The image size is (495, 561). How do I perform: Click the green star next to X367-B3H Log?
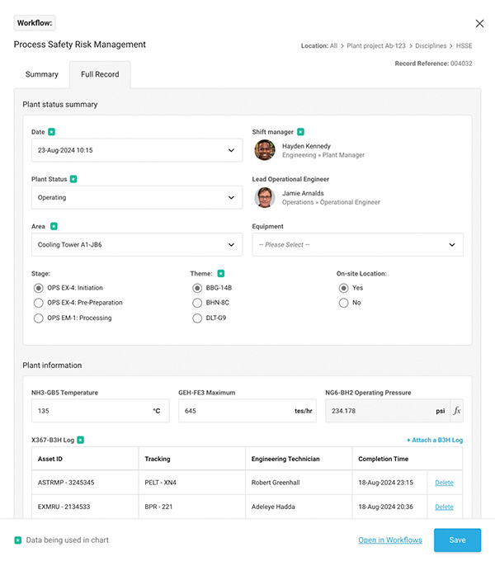tap(80, 441)
